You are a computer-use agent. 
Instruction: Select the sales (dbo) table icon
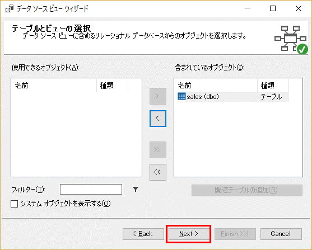(x=181, y=96)
